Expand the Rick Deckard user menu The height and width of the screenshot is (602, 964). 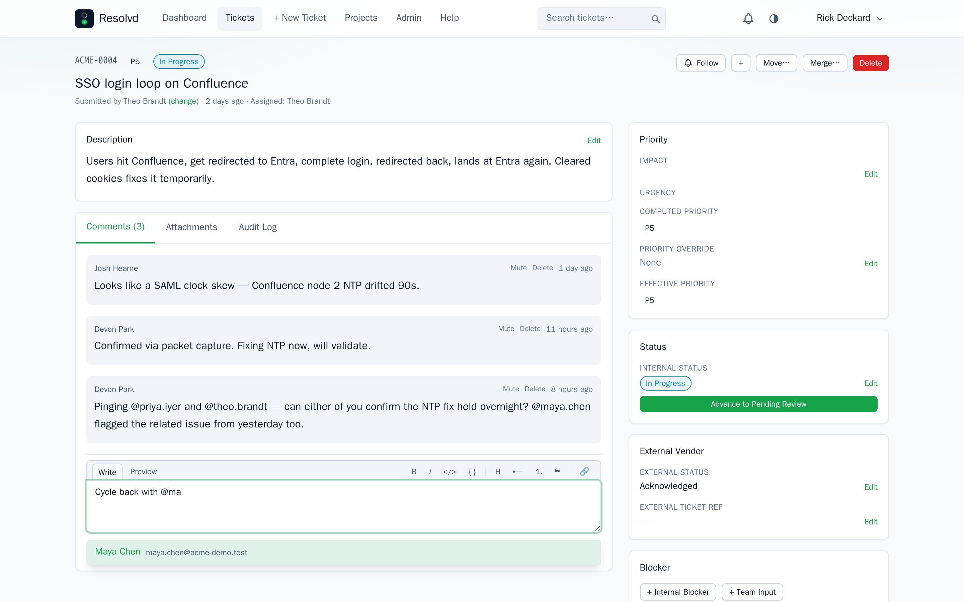pyautogui.click(x=849, y=18)
